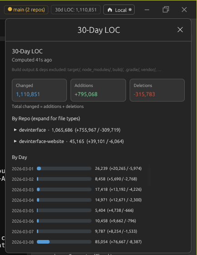197x255 pixels.
Task: Click the 30-Day LOC dialog title
Action: (99, 30)
